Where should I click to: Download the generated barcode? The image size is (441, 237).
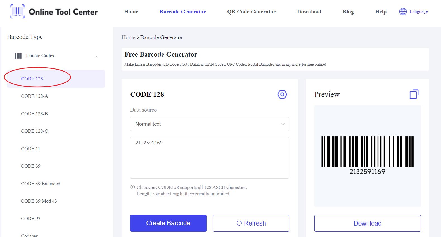coord(367,223)
